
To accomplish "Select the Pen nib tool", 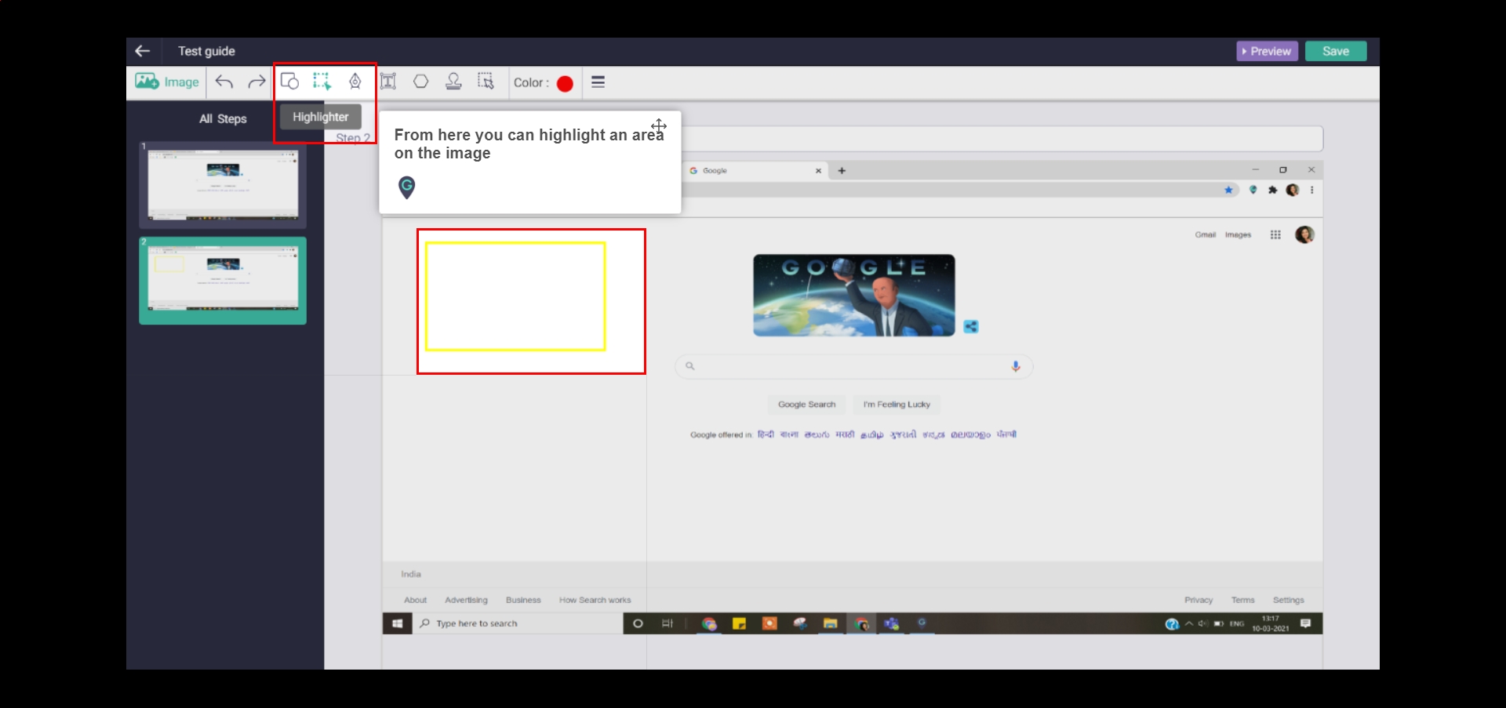I will pos(355,82).
